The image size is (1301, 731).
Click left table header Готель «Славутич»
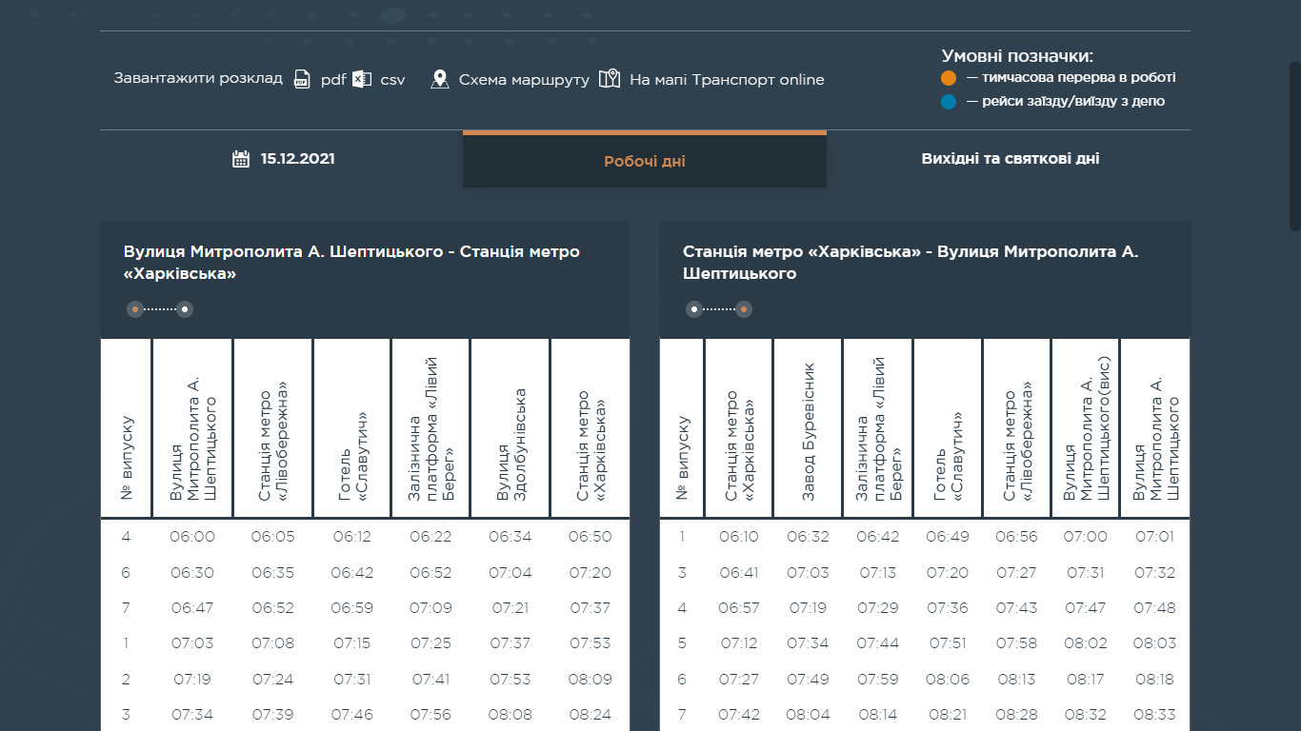(352, 428)
